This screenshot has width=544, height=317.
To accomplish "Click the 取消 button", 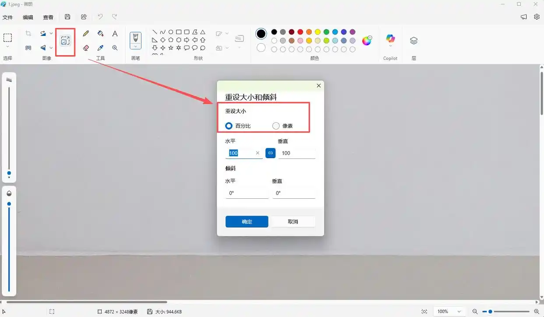I will click(x=293, y=222).
